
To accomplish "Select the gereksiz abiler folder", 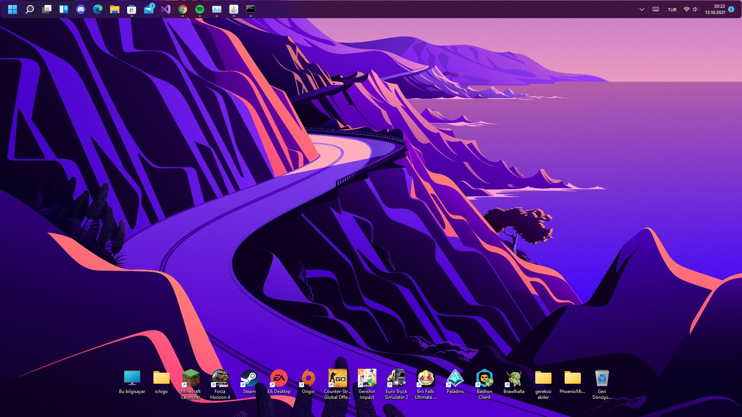I will [543, 385].
